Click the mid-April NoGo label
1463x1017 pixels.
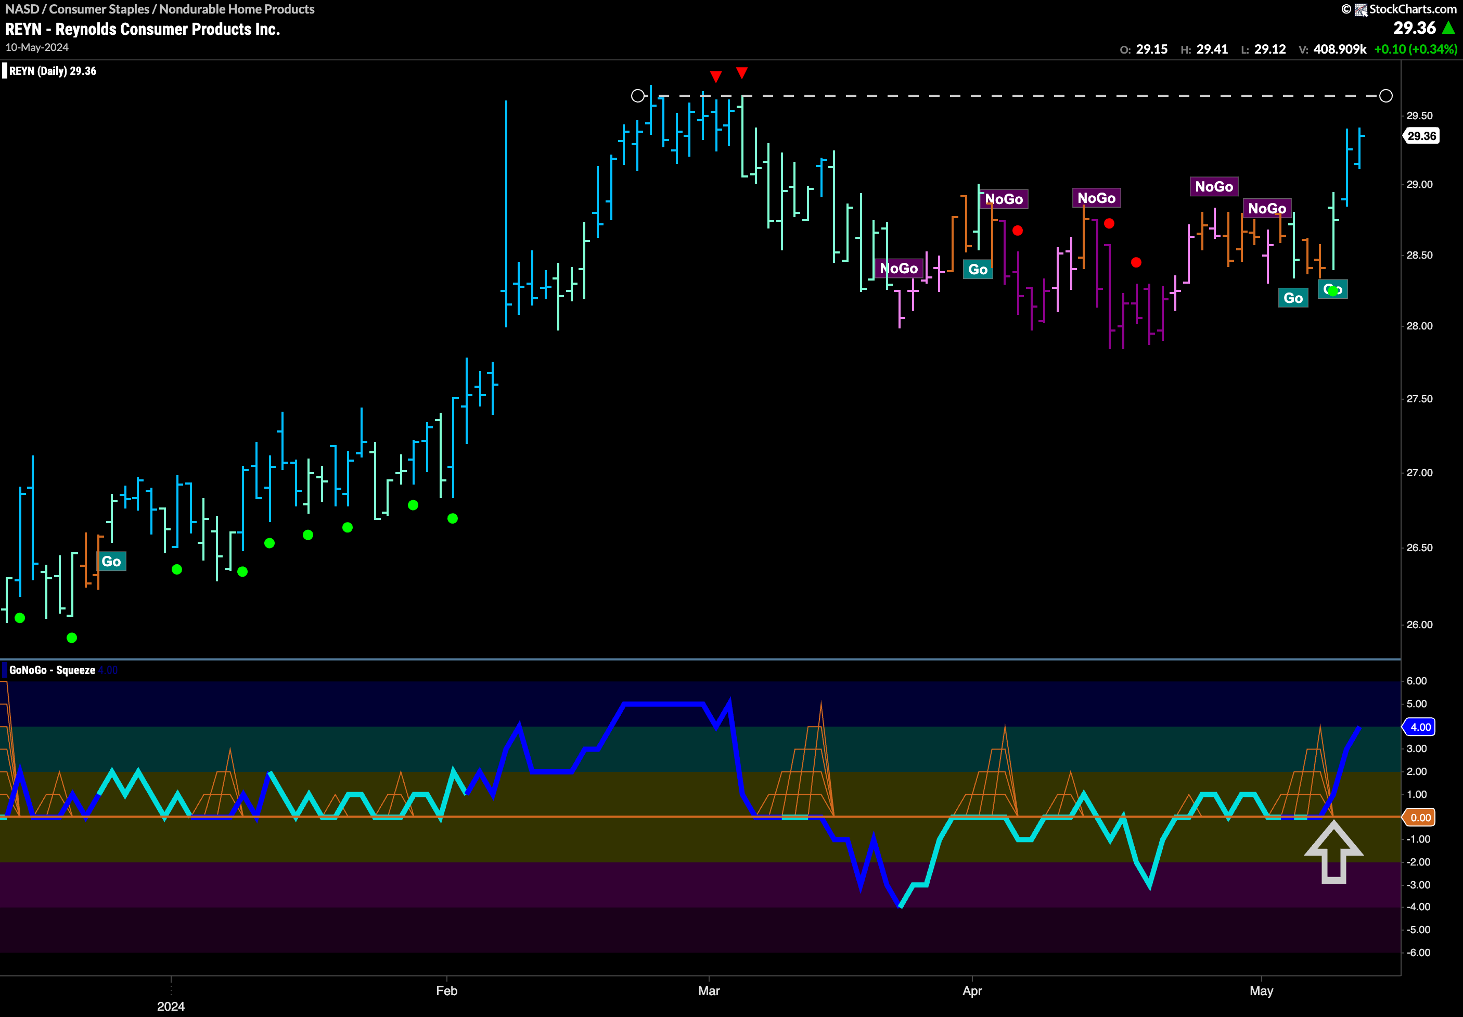coord(1096,198)
